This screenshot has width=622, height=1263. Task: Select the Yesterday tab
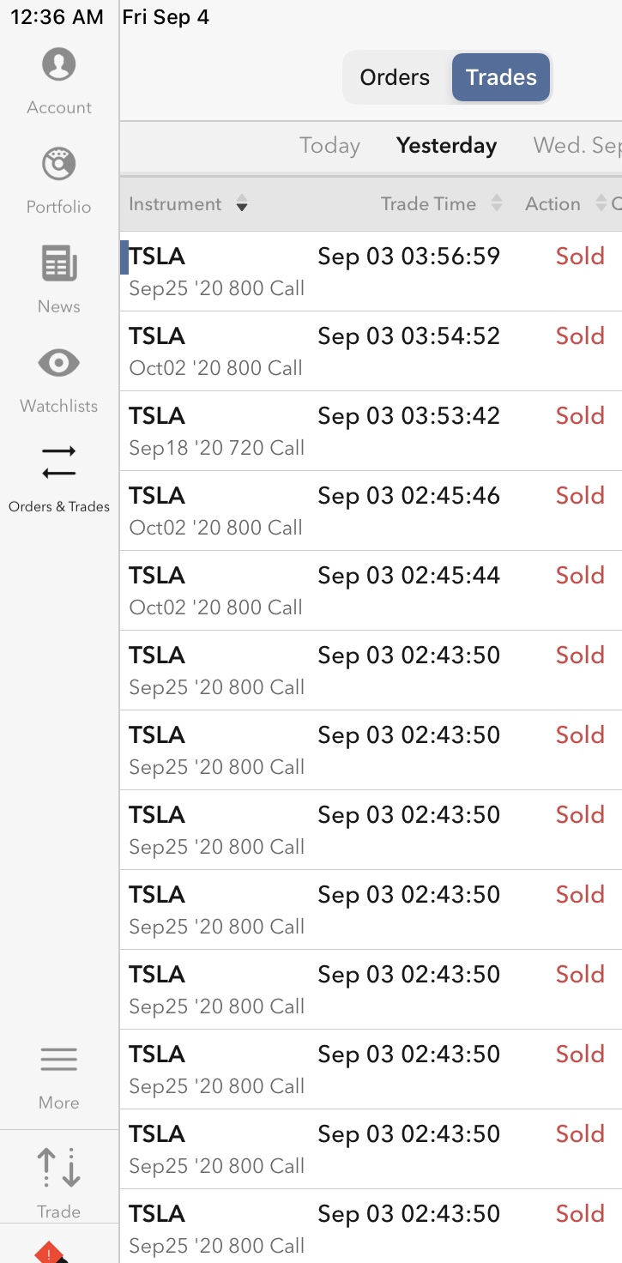[446, 146]
